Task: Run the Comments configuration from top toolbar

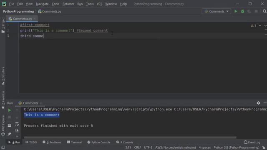Action: click(x=236, y=11)
